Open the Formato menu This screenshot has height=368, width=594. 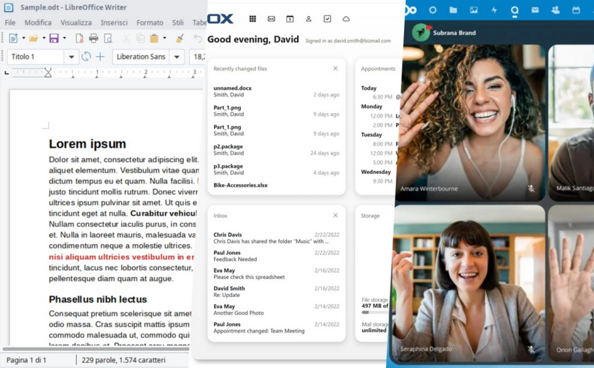(150, 23)
